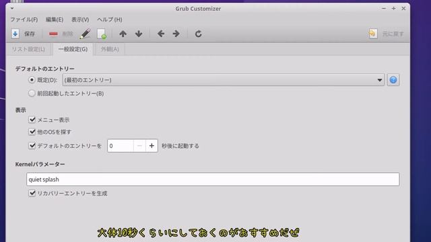The height and width of the screenshot is (242, 431).
Task: Open the blue help icon beside dropdown
Action: click(393, 80)
